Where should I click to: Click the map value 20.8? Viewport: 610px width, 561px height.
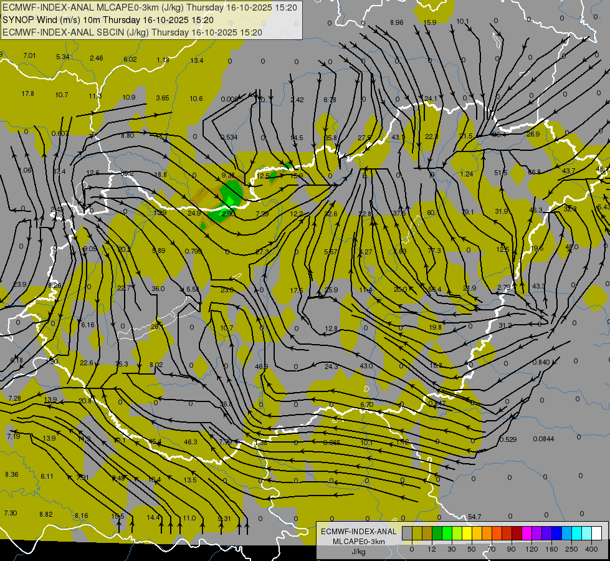(x=85, y=401)
